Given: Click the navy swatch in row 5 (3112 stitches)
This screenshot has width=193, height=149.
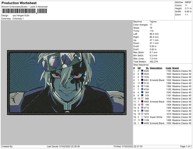Looking at the screenshot, I should (x=142, y=83).
